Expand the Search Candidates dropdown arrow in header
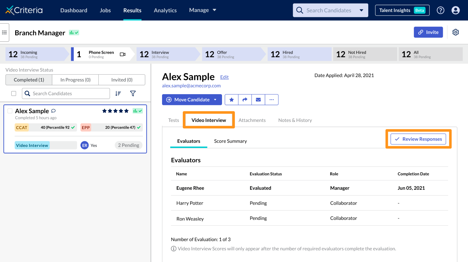The image size is (468, 262). (x=362, y=10)
